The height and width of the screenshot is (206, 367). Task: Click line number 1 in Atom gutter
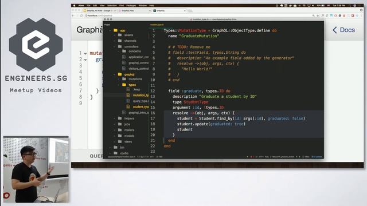click(x=154, y=30)
